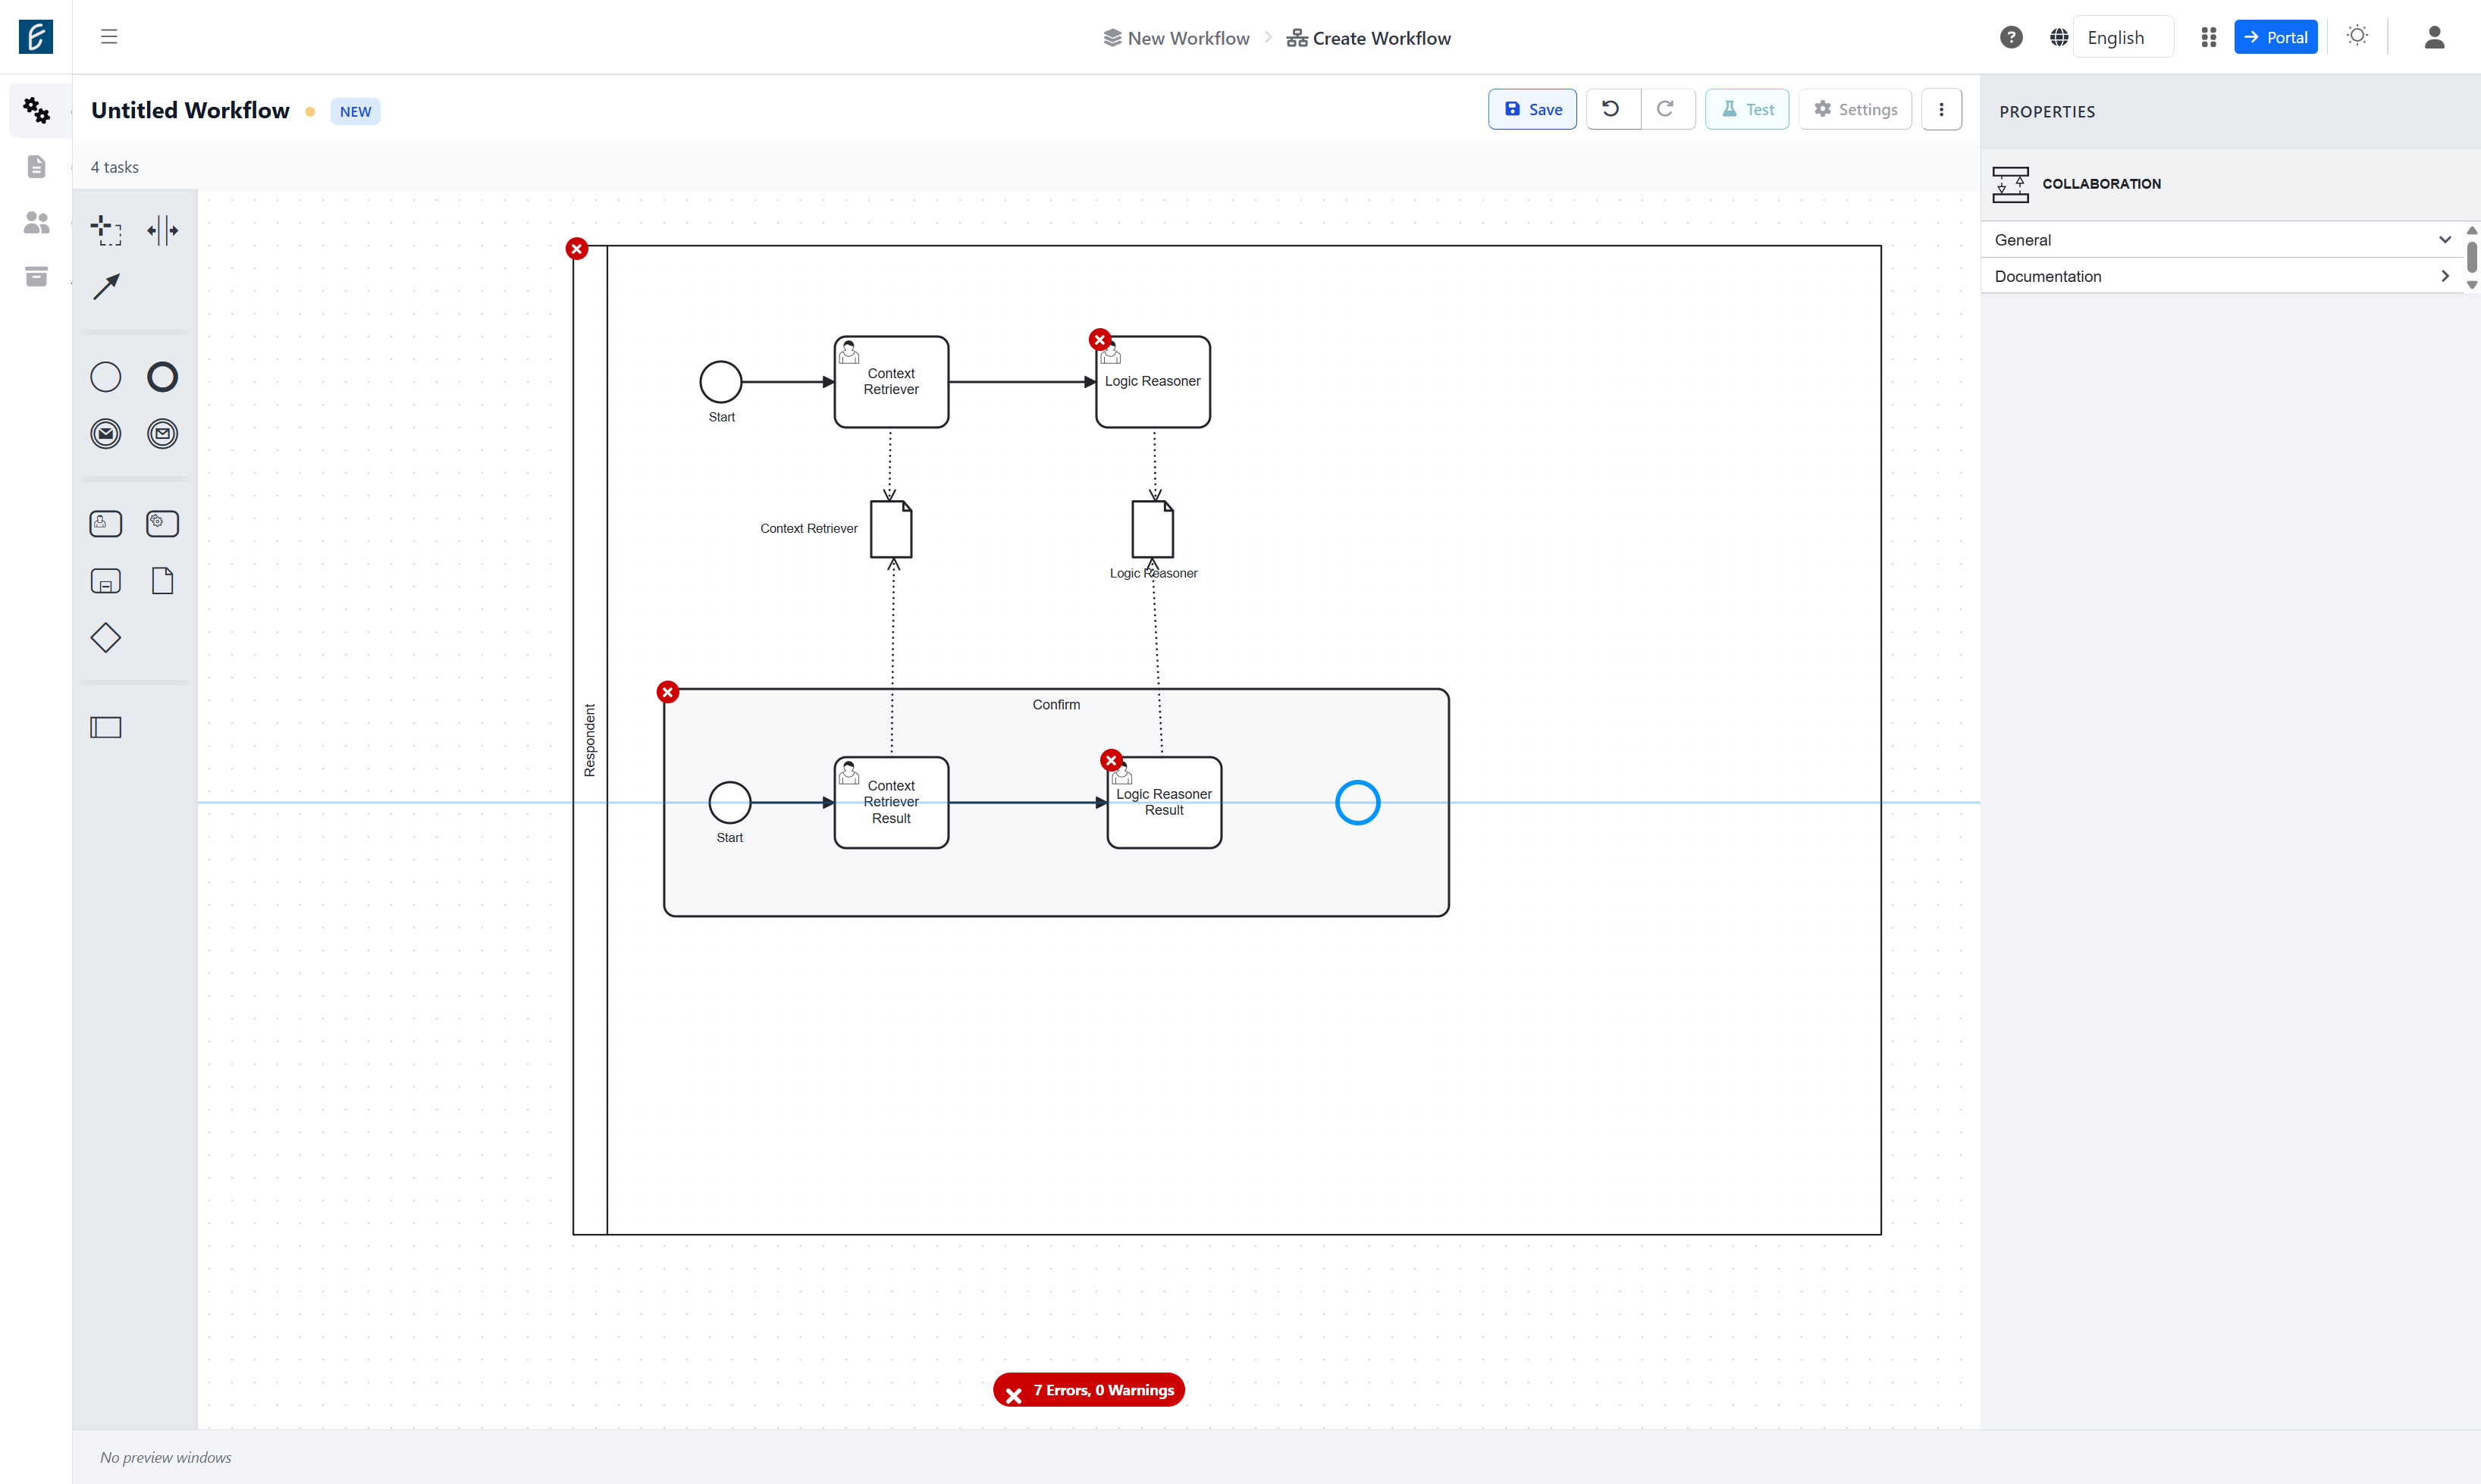Open workflow Settings
Screen dimensions: 2481x1484
tap(1855, 110)
